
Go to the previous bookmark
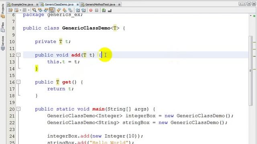pyautogui.click(x=59, y=10)
